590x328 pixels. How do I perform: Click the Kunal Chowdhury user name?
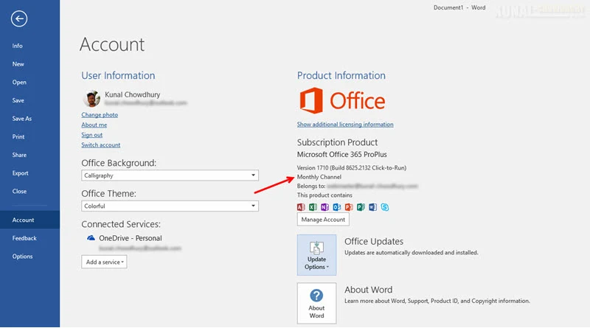pos(133,95)
